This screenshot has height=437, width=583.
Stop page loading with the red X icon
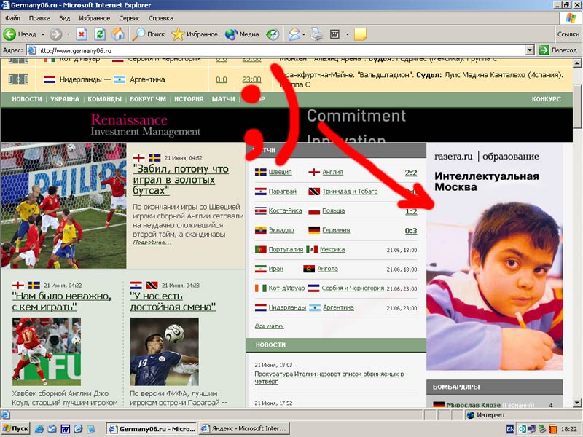82,34
